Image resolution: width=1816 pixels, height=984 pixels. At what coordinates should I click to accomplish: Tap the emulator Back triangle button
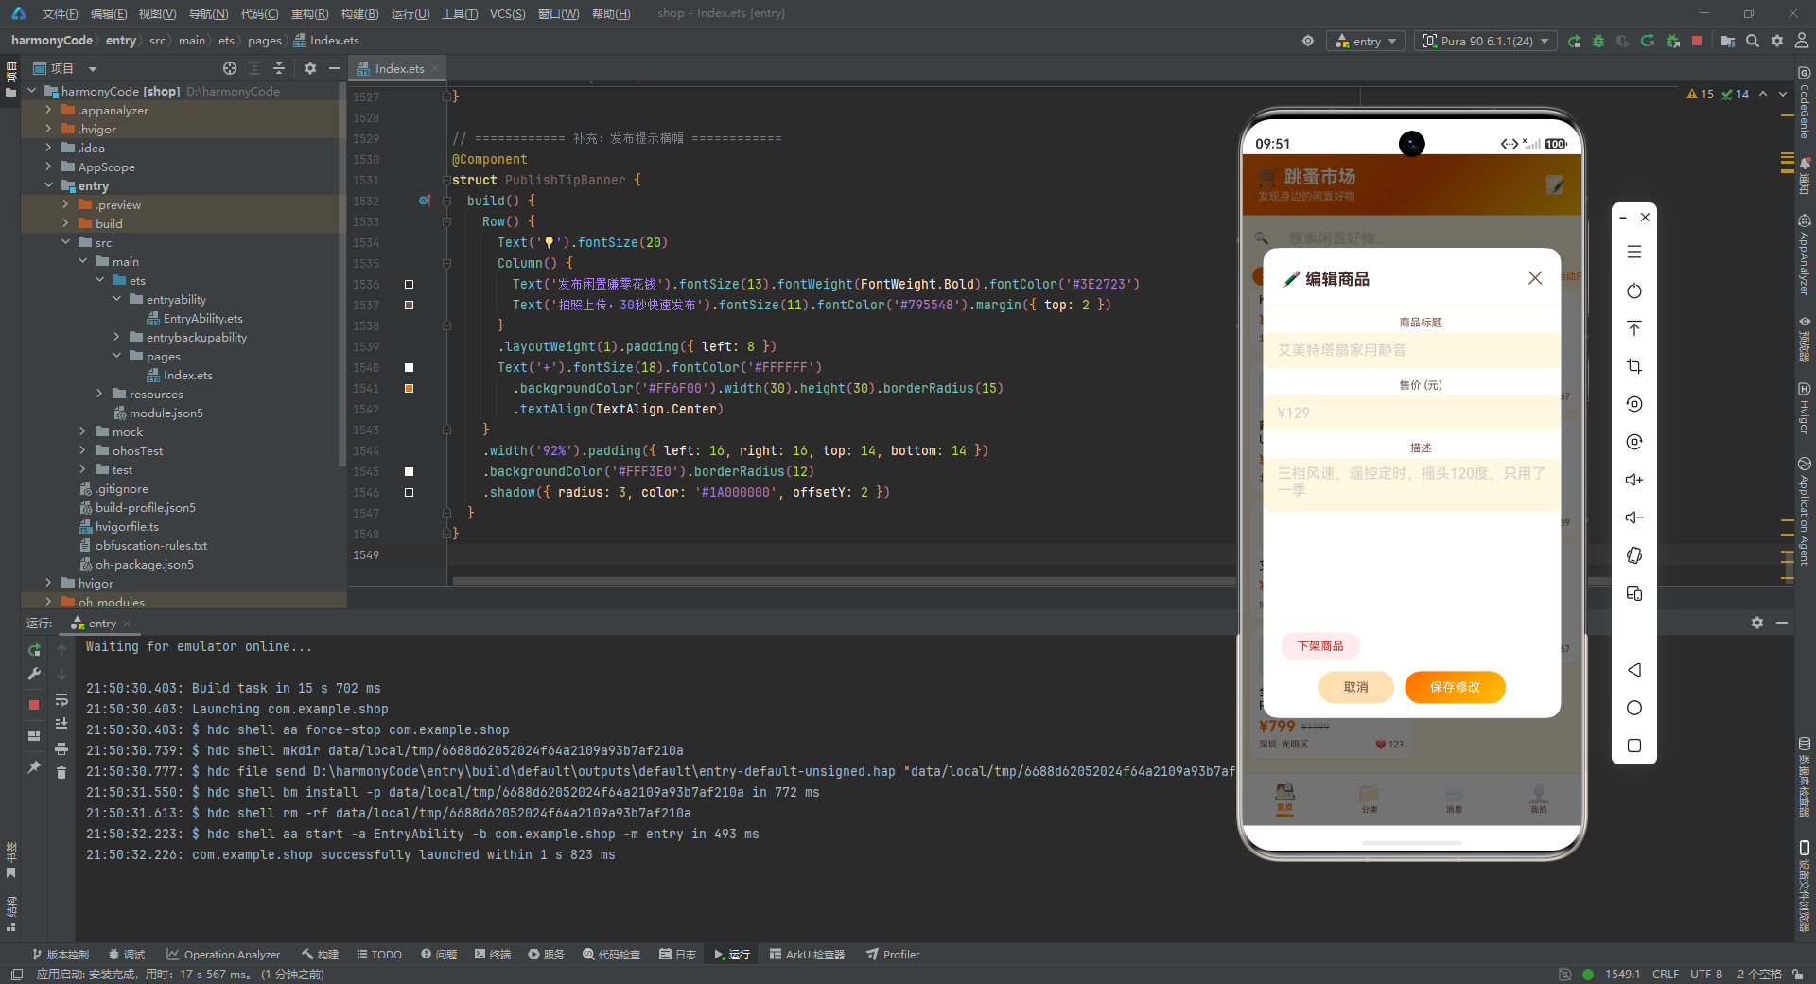click(1634, 670)
